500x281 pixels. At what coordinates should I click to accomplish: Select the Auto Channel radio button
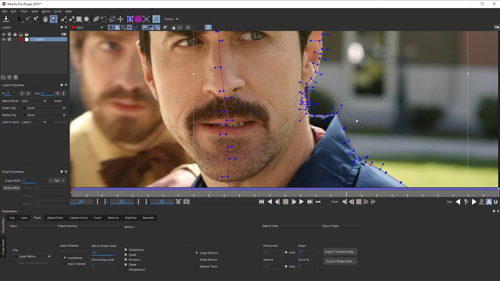pos(65,264)
